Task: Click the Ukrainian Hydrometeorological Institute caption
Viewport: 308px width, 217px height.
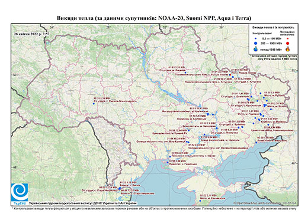Action: pos(83,203)
